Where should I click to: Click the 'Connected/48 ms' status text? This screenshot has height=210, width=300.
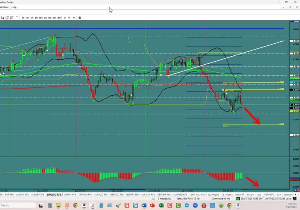(221, 199)
